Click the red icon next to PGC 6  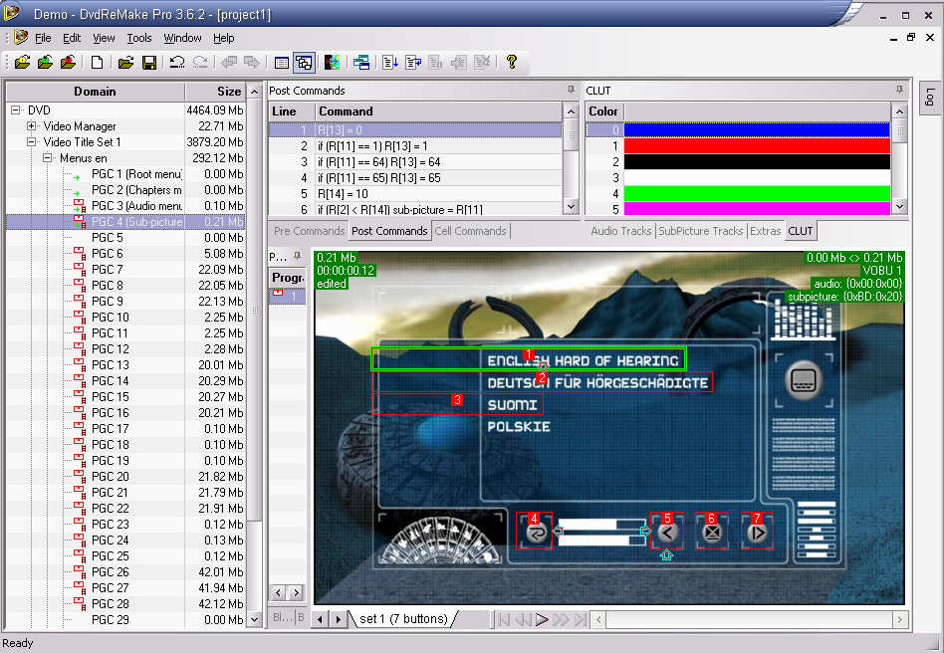(x=80, y=253)
